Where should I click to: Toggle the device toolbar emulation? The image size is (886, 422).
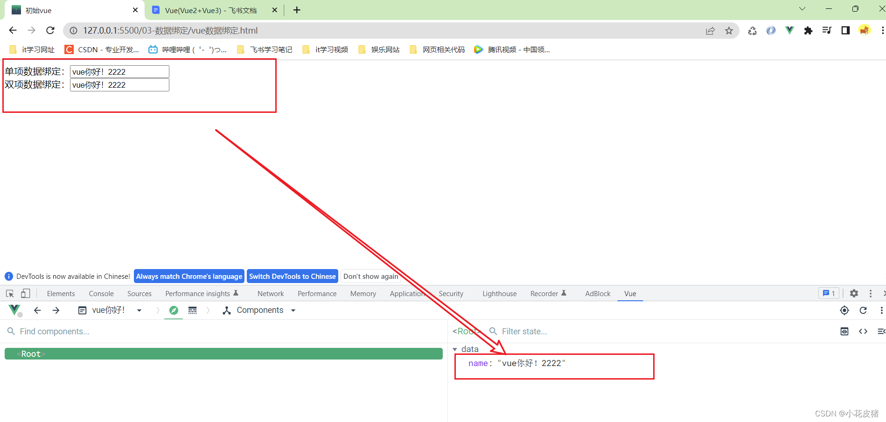coord(26,293)
